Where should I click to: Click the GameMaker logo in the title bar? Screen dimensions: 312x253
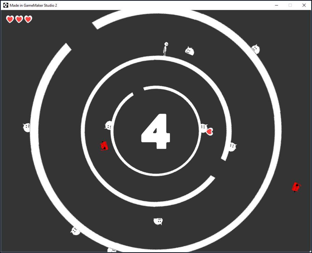[x=5, y=5]
